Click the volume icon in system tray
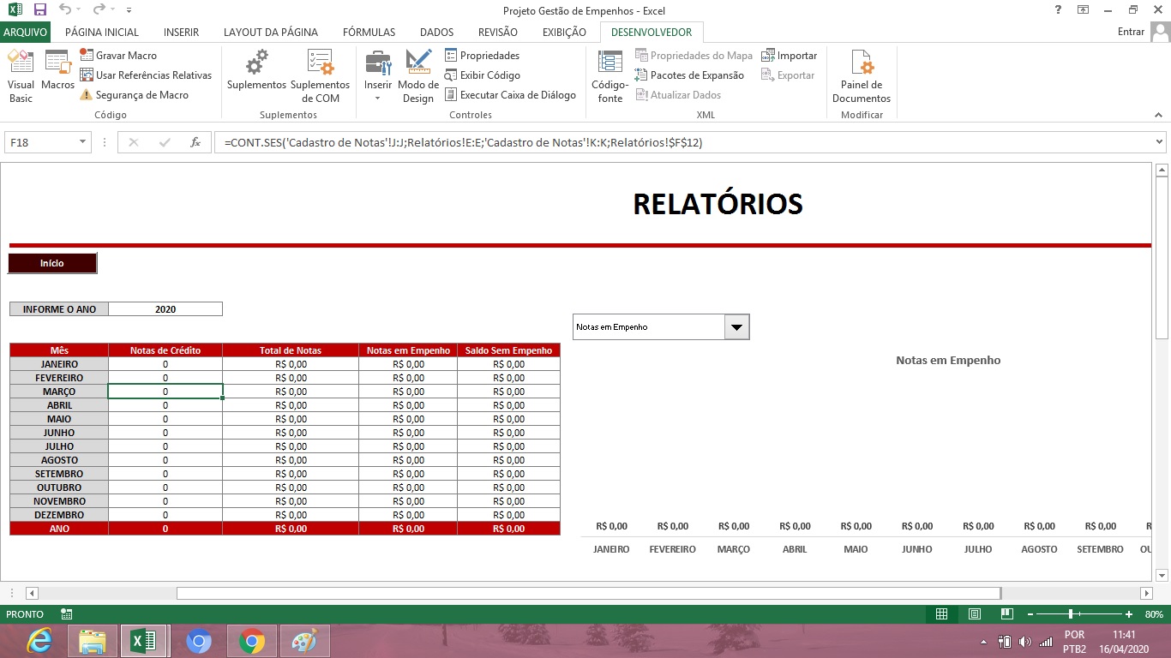Viewport: 1171px width, 658px height. point(1025,642)
